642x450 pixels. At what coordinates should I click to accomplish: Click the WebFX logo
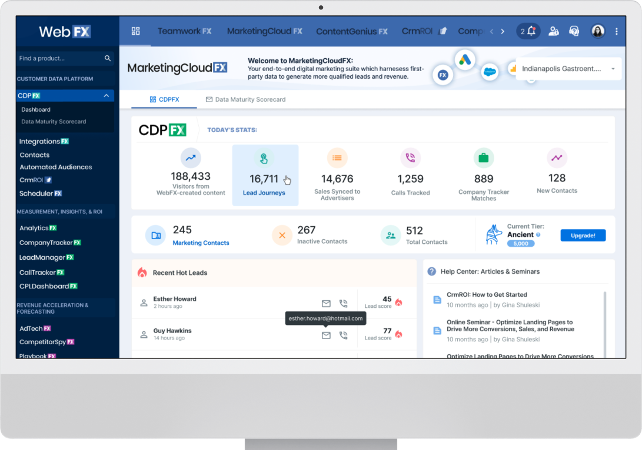point(65,32)
